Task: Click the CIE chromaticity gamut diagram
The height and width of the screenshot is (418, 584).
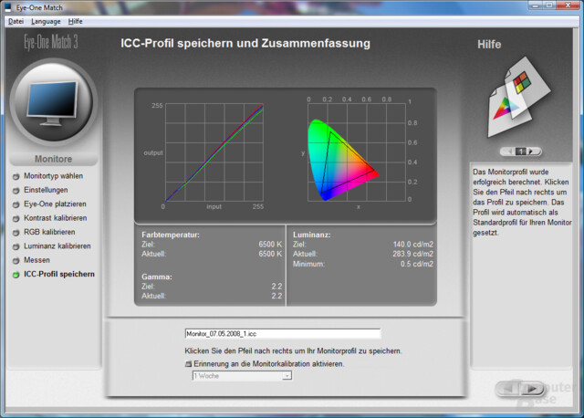Action: pyautogui.click(x=357, y=152)
